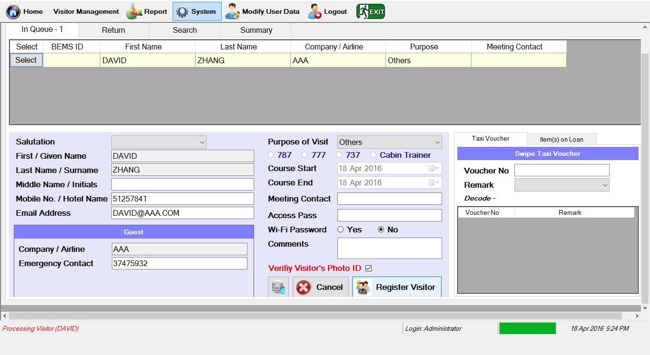Image resolution: width=650 pixels, height=355 pixels.
Task: Tick the Verify Visitor's Photo ID checkbox
Action: [368, 269]
